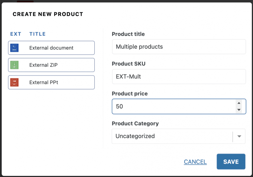Increase the price with the up arrow
Viewport: 253px width, 177px height.
(x=239, y=103)
